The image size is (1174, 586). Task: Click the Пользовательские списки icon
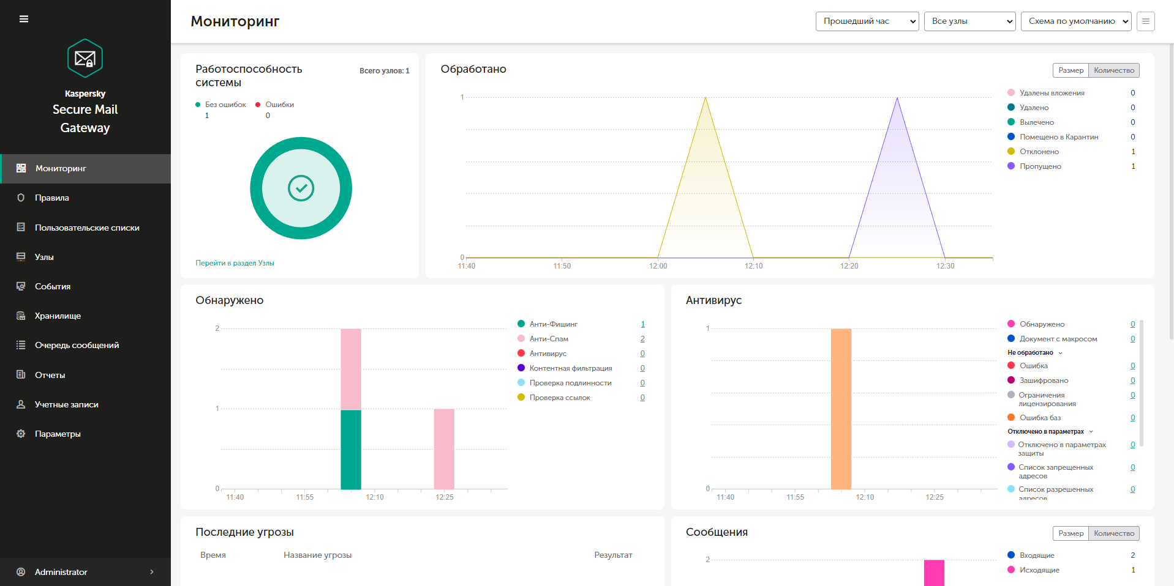21,228
